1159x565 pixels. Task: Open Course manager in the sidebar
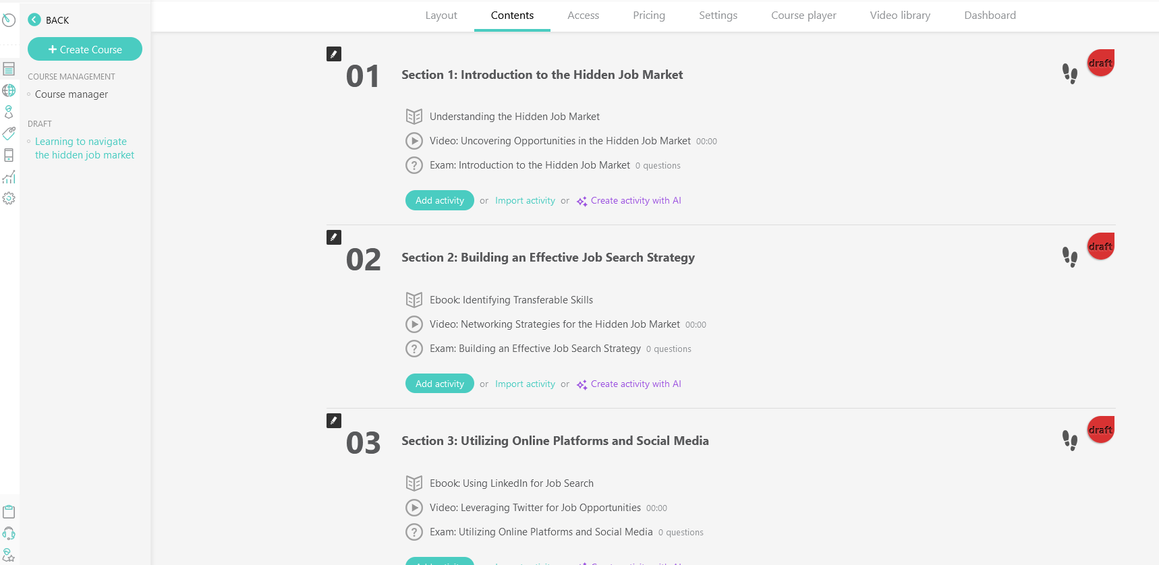[72, 94]
